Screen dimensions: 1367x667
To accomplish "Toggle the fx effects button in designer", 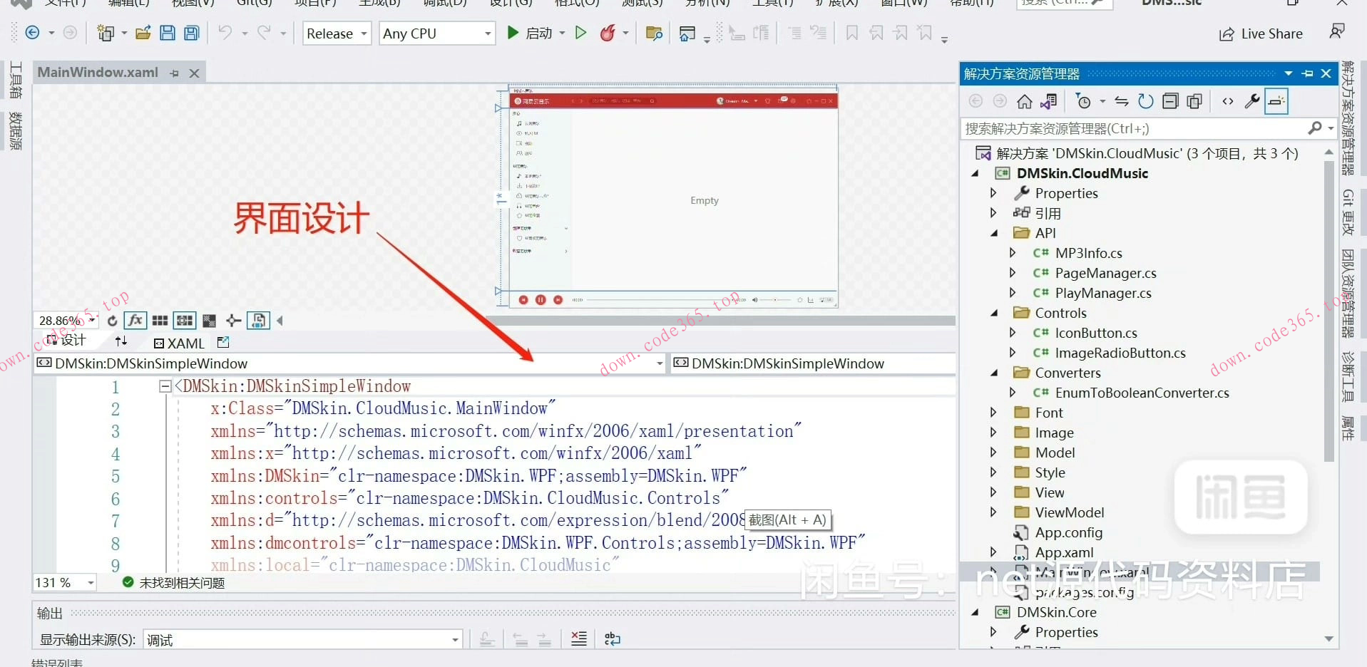I will [135, 321].
